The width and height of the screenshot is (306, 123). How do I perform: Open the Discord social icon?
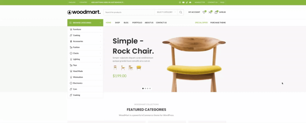pos(190,2)
